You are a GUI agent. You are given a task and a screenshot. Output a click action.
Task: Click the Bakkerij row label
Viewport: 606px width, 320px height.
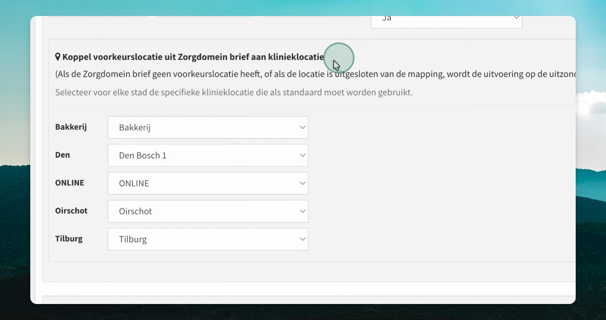point(71,127)
